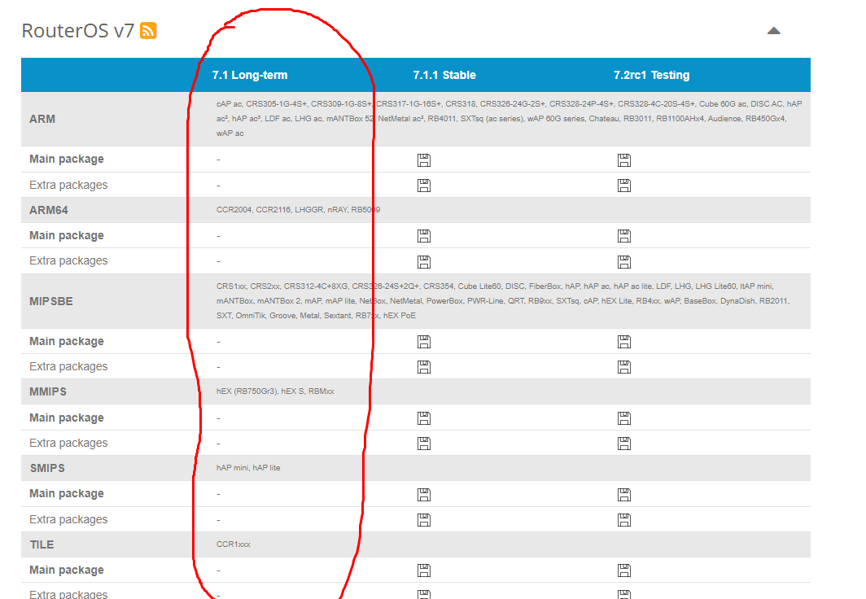
Task: Download SMIPS Main package 7.1.1 Stable
Action: pyautogui.click(x=423, y=495)
